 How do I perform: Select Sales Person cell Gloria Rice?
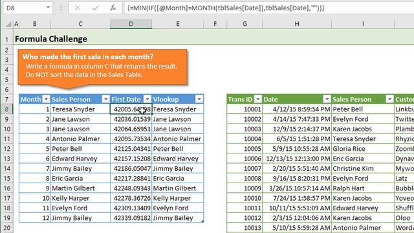[363, 149]
